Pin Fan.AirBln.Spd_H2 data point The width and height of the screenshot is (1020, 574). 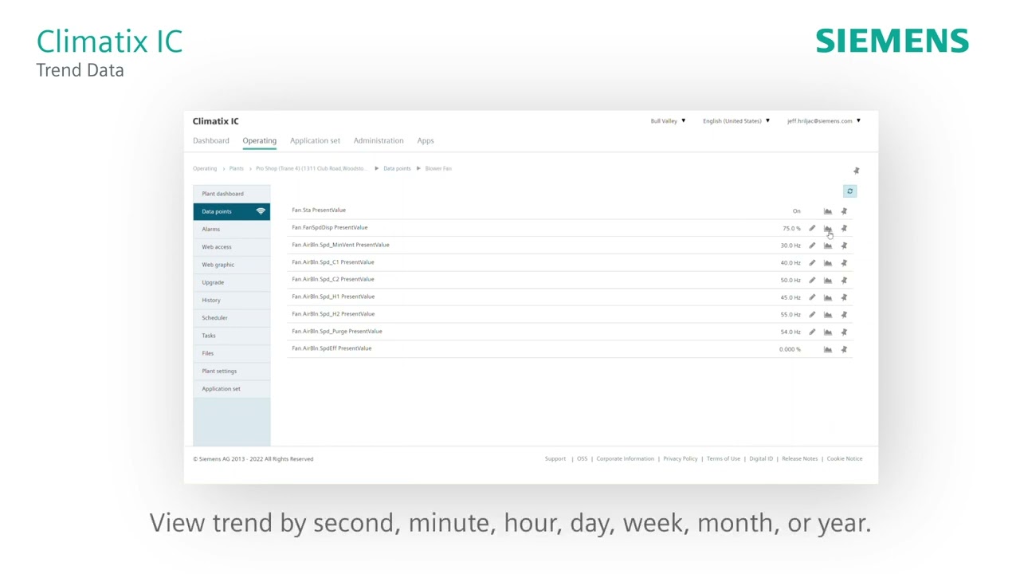(x=844, y=315)
